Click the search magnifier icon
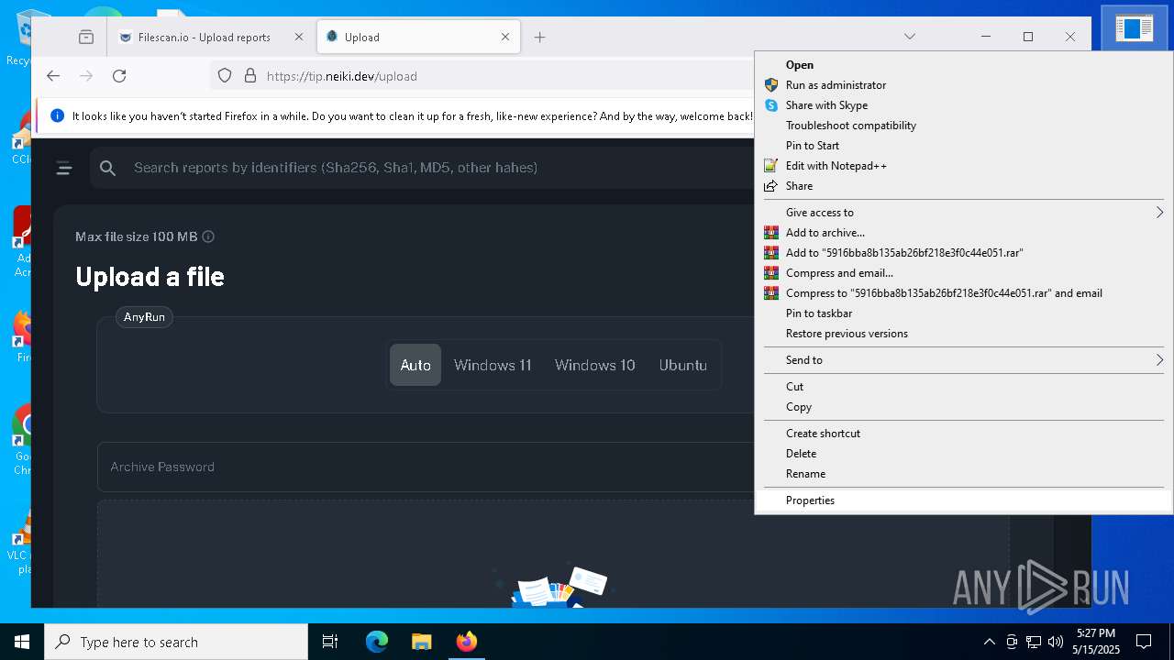The height and width of the screenshot is (660, 1174). 107,168
